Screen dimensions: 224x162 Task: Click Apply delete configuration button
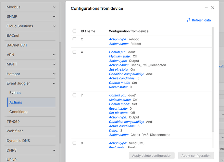pyautogui.click(x=152, y=155)
